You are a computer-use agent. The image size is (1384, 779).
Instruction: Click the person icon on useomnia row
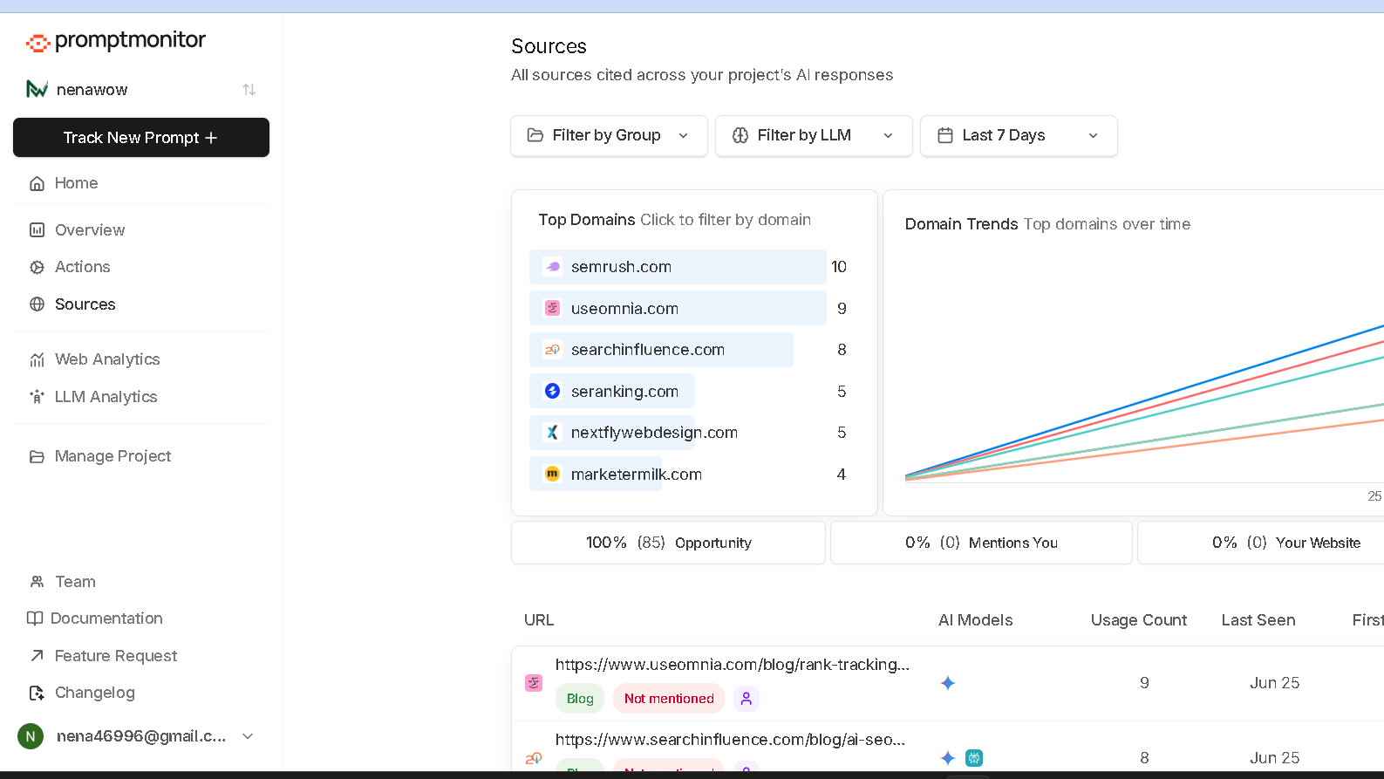pyautogui.click(x=747, y=699)
